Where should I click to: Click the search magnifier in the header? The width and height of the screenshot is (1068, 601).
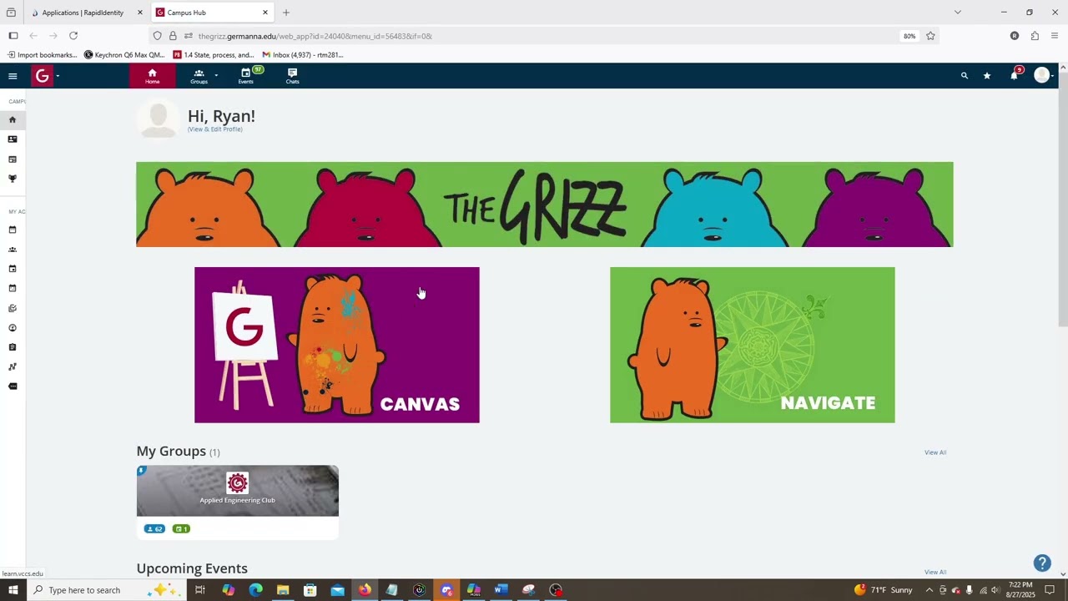click(965, 76)
